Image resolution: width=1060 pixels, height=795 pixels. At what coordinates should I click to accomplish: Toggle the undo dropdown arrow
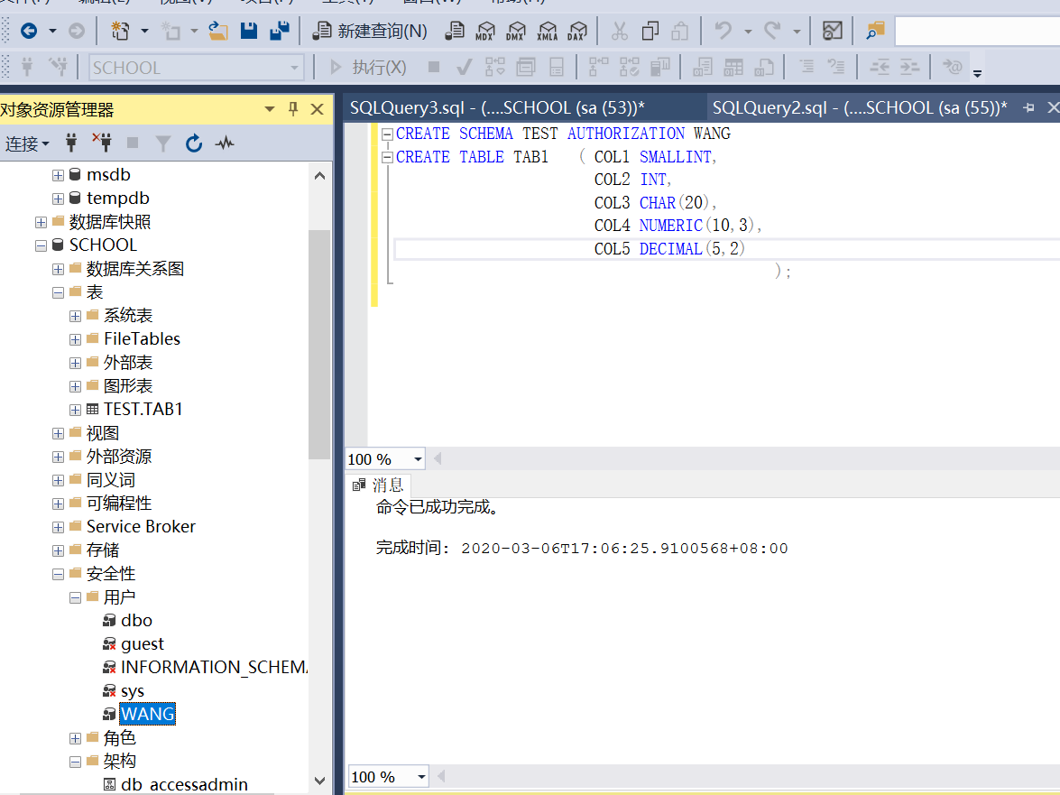click(747, 30)
